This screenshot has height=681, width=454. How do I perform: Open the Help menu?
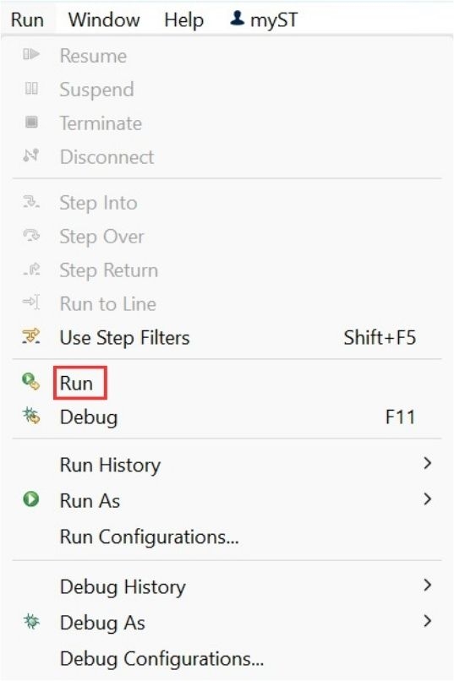tap(183, 20)
